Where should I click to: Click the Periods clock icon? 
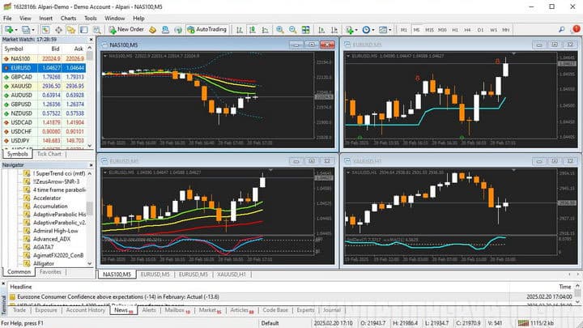366,30
